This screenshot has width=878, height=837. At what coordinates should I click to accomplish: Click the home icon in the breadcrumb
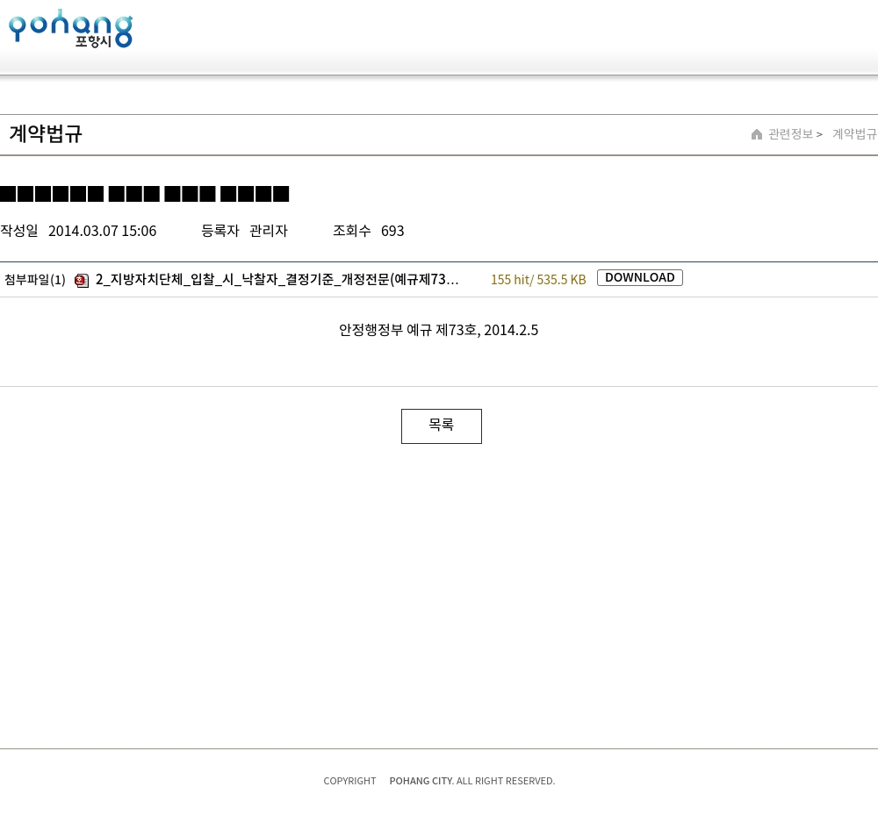(757, 134)
